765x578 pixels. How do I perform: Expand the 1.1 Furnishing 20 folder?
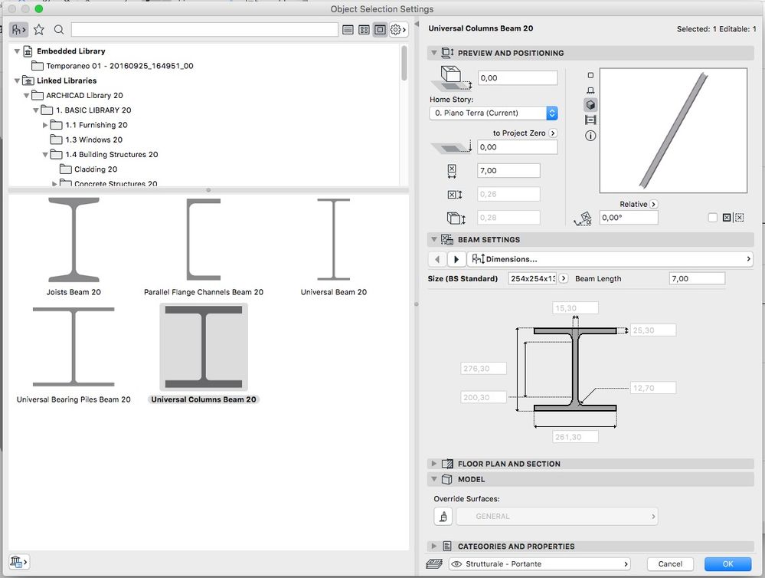(45, 125)
